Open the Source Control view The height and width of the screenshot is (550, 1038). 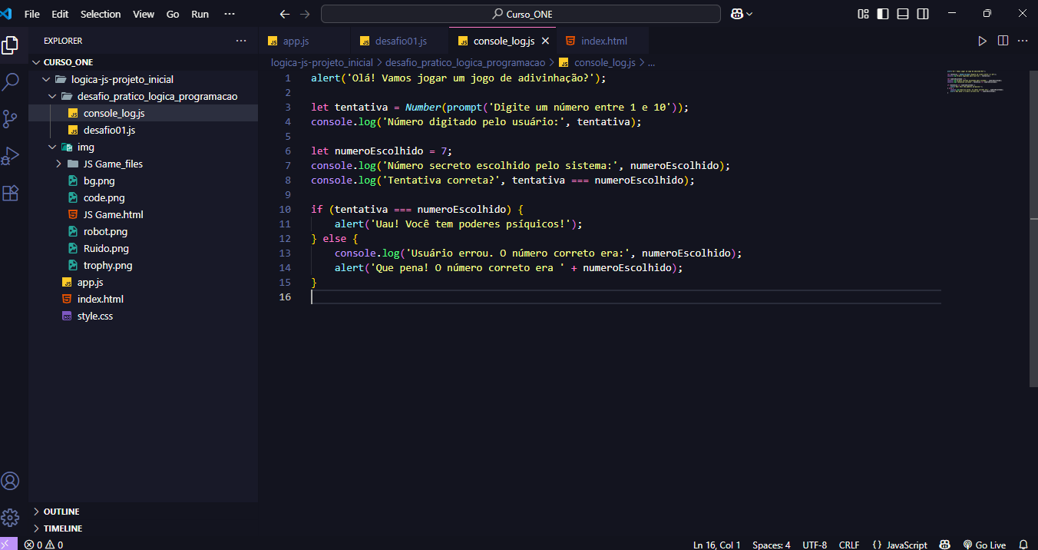pyautogui.click(x=10, y=118)
